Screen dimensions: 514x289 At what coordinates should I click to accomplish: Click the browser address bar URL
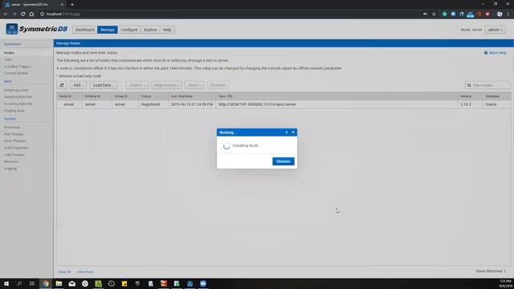point(63,14)
